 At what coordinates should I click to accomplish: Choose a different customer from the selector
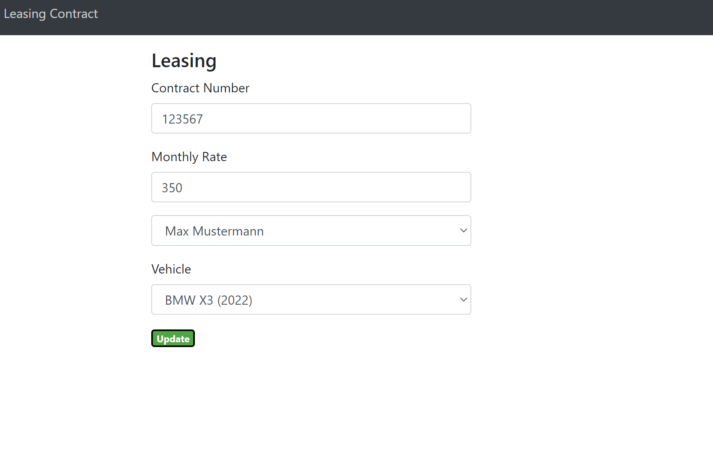tap(311, 230)
